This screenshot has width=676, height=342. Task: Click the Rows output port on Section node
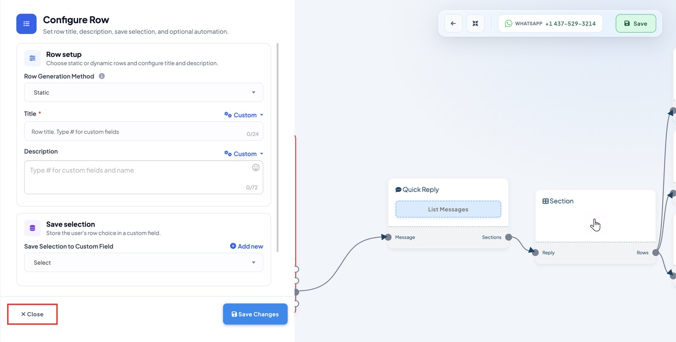656,253
